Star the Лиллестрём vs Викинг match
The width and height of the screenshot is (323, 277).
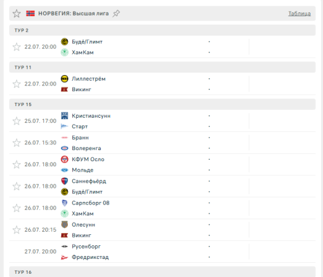(17, 84)
